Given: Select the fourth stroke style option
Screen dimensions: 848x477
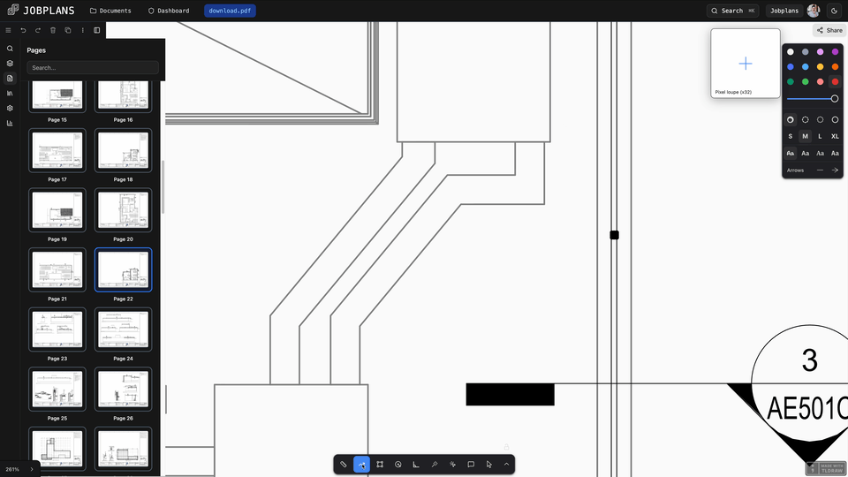Looking at the screenshot, I should pyautogui.click(x=835, y=119).
